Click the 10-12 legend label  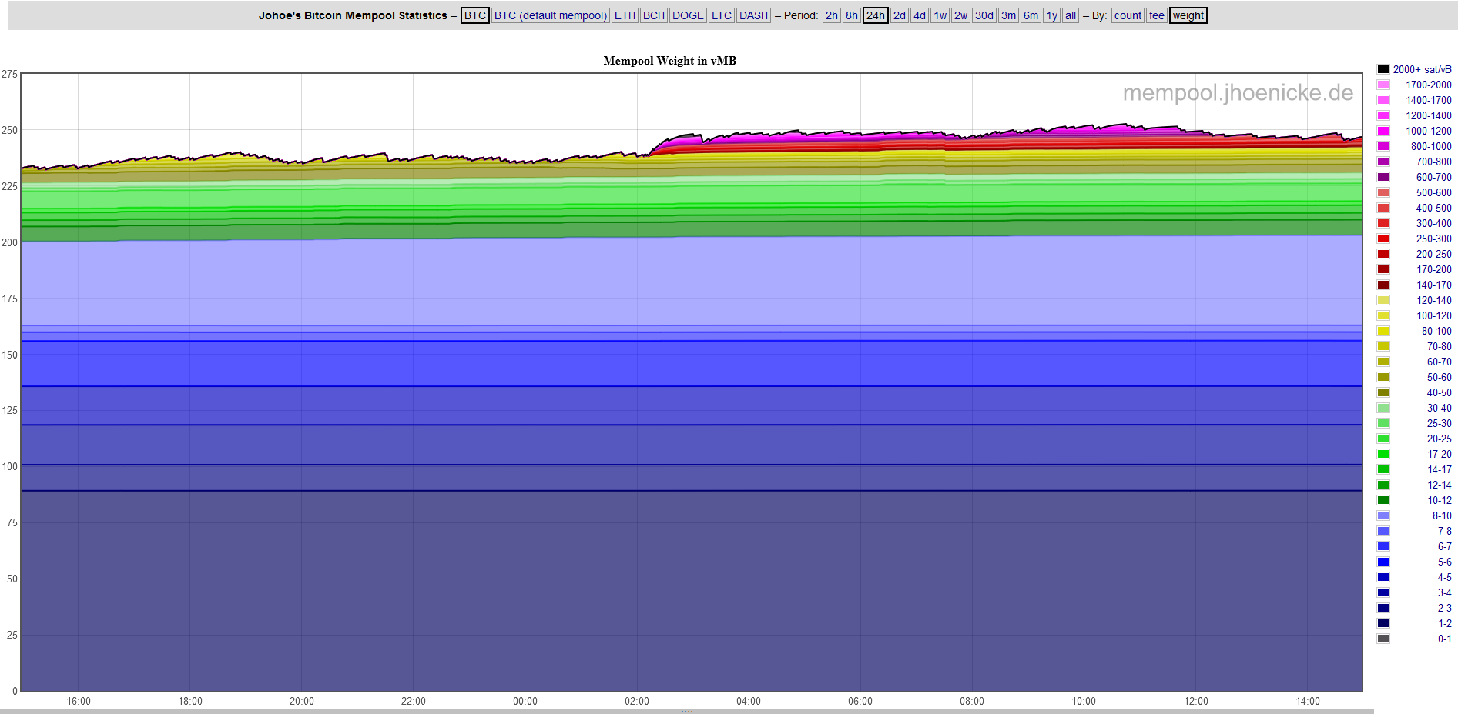tap(1439, 500)
